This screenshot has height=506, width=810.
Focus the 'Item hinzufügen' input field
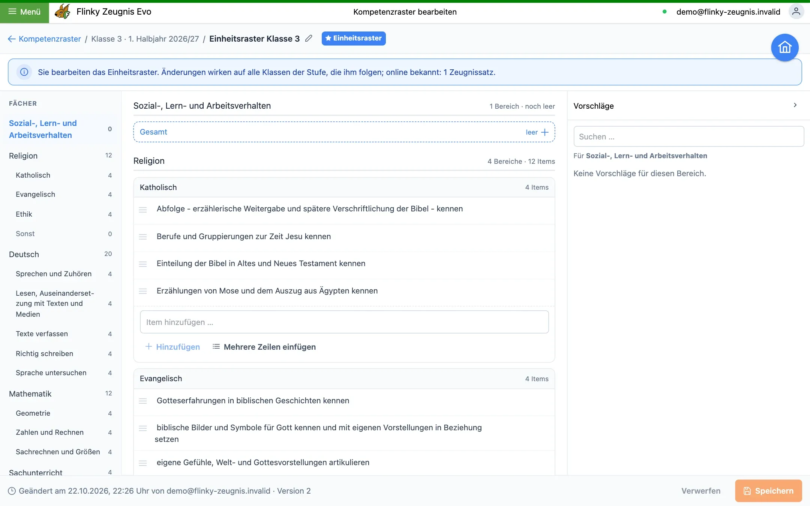point(344,322)
